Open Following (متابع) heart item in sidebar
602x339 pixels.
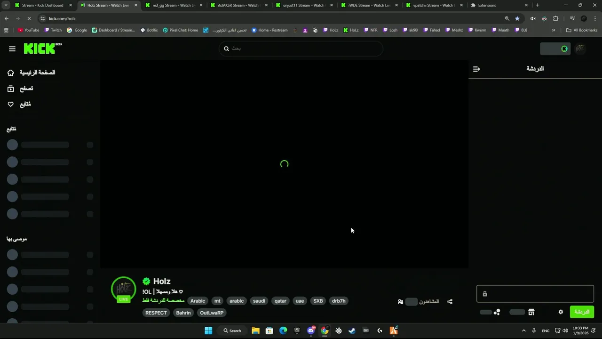19,104
